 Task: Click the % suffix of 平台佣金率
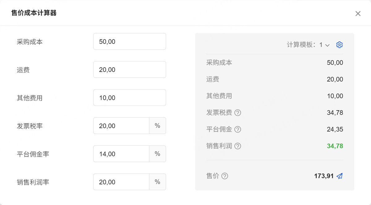tap(158, 154)
